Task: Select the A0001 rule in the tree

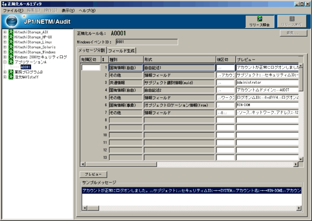Action: coord(25,67)
